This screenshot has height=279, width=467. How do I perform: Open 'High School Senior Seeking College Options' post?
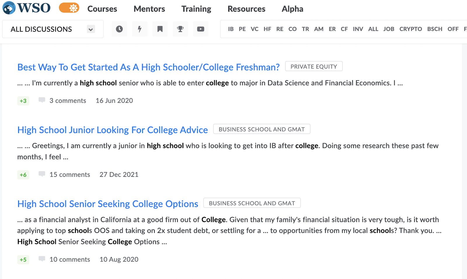click(108, 204)
